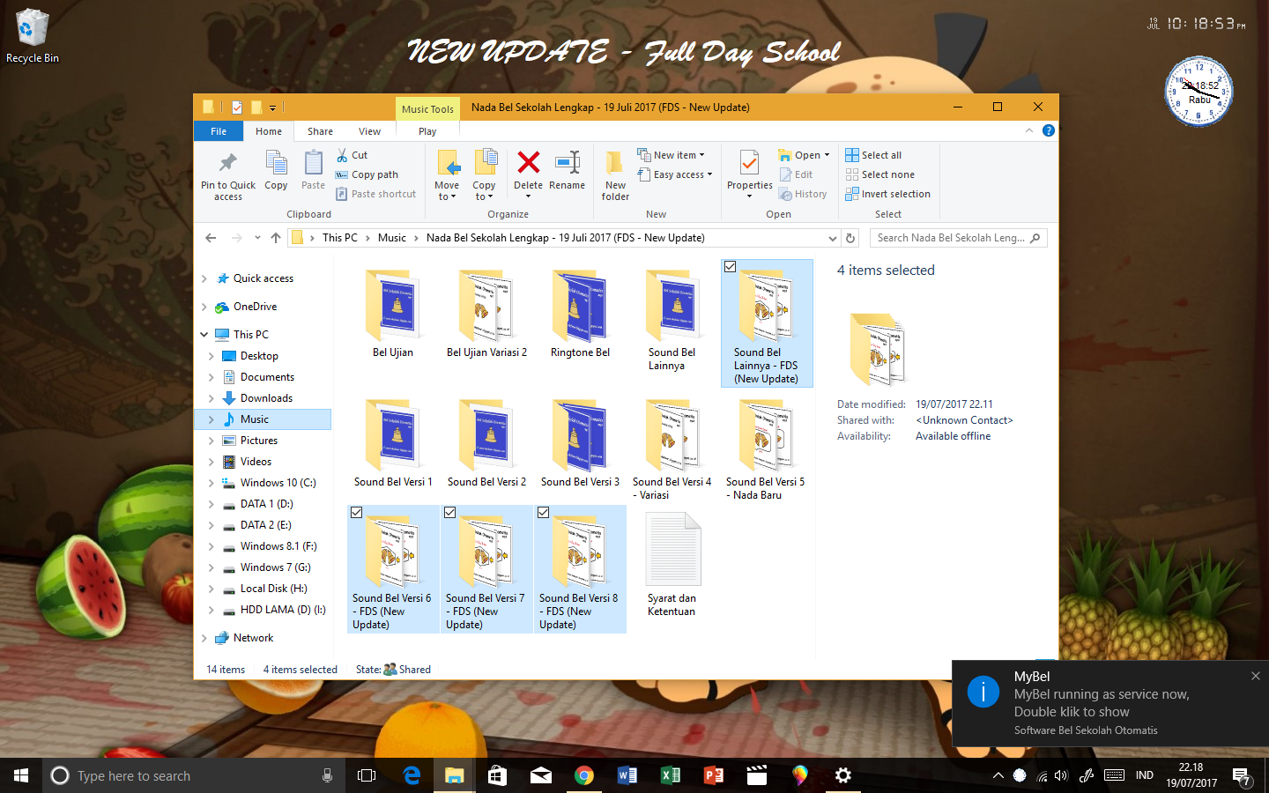Collapse the ribbon with chevron arrow
1269x793 pixels.
pyautogui.click(x=1028, y=130)
